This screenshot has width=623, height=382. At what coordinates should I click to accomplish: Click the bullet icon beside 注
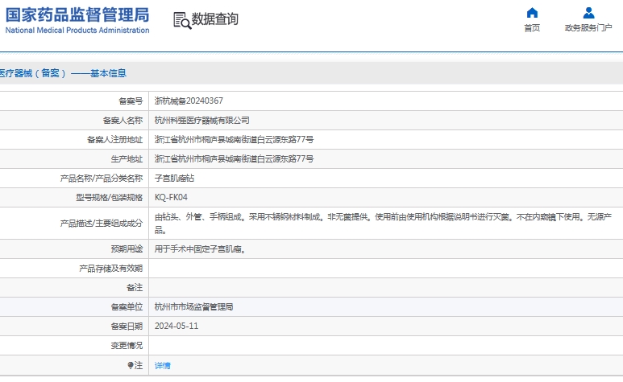tap(131, 365)
